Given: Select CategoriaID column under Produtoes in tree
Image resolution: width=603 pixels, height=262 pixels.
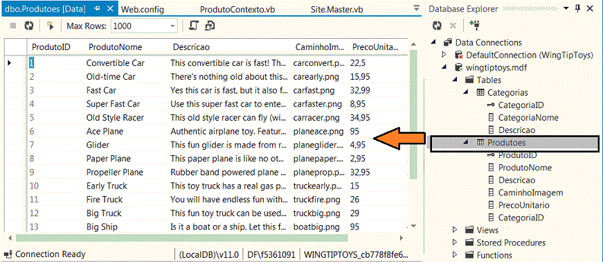Looking at the screenshot, I should click(521, 218).
